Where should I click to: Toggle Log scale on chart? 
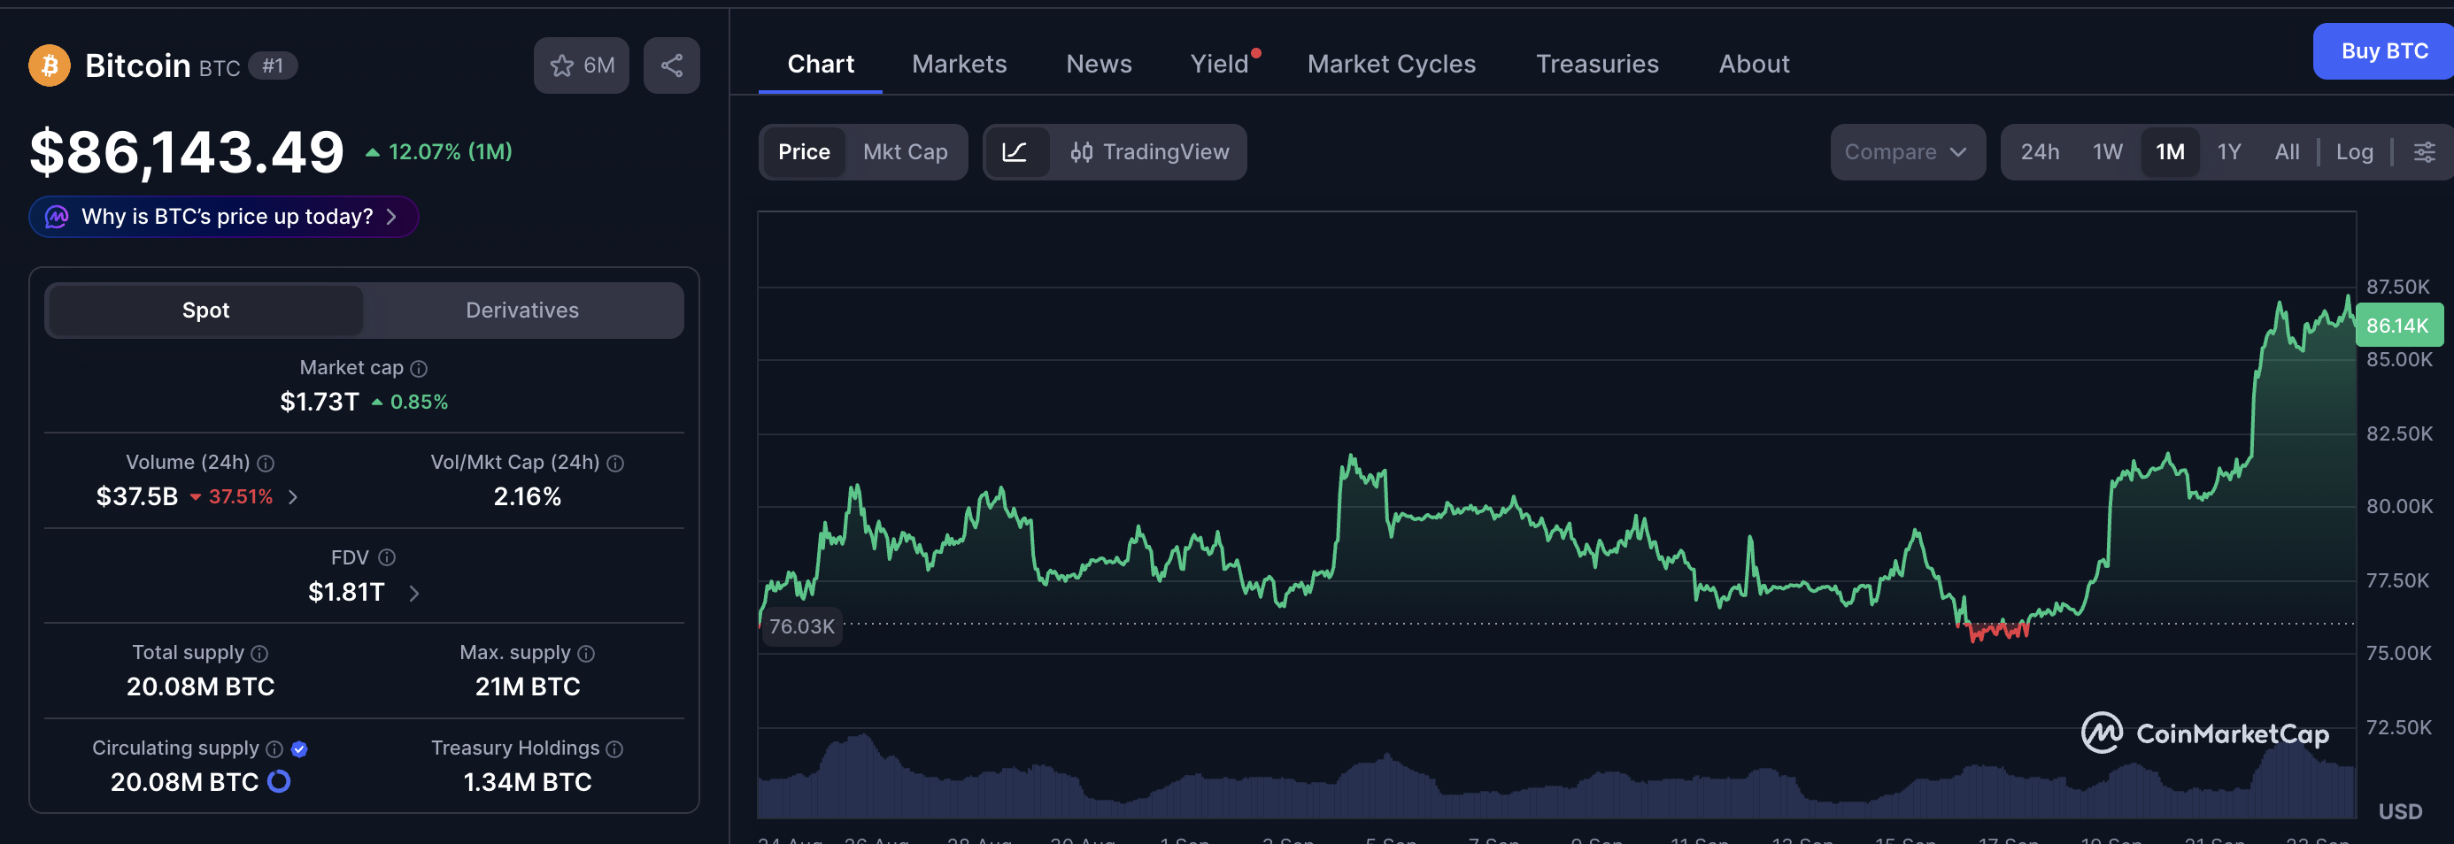click(x=2354, y=152)
